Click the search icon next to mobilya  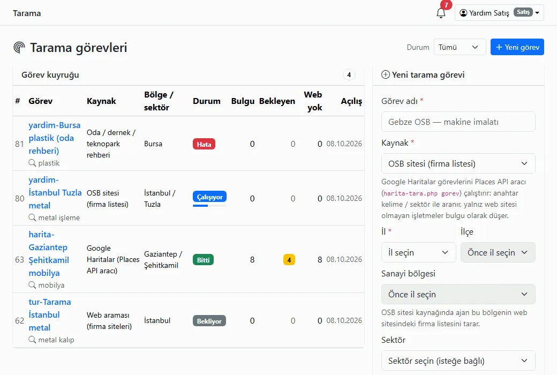(x=32, y=285)
